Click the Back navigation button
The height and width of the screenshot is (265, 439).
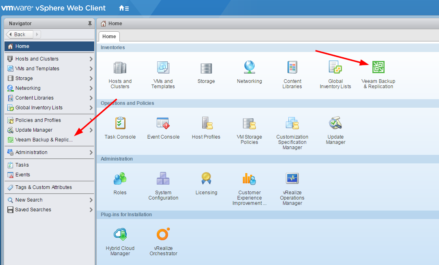[18, 34]
